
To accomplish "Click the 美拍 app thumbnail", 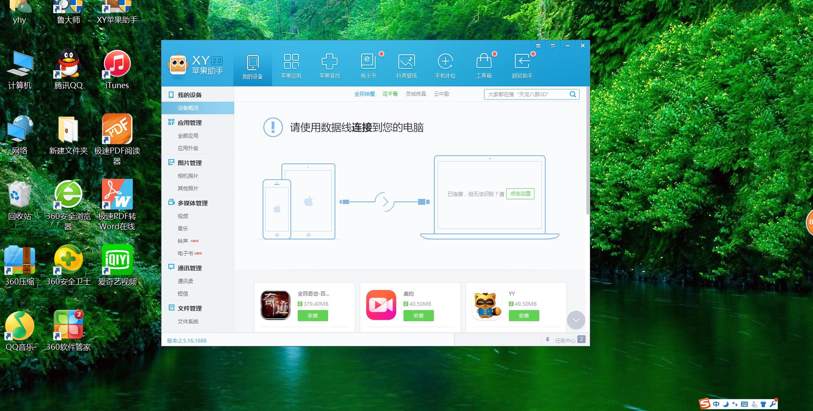I will point(381,305).
